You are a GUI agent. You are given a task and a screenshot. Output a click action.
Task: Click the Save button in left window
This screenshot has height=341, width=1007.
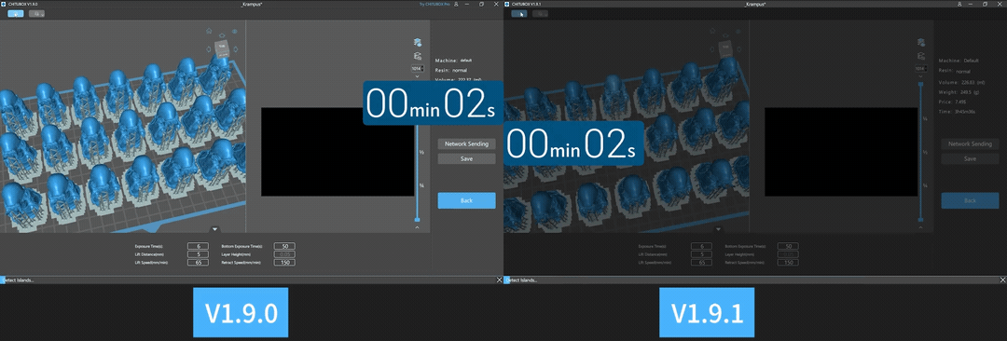point(467,158)
